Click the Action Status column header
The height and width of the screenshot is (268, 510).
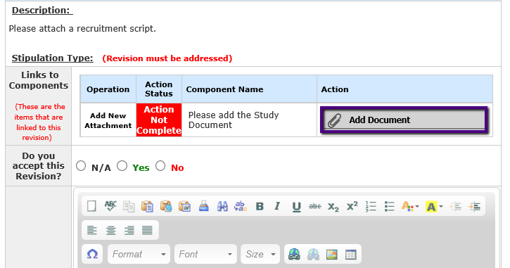click(159, 89)
